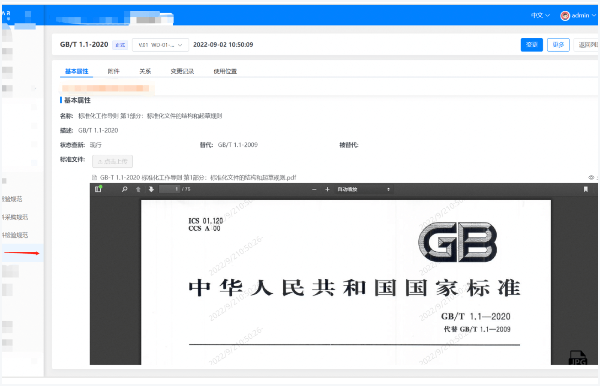Preview the file with eye icon

[x=591, y=178]
